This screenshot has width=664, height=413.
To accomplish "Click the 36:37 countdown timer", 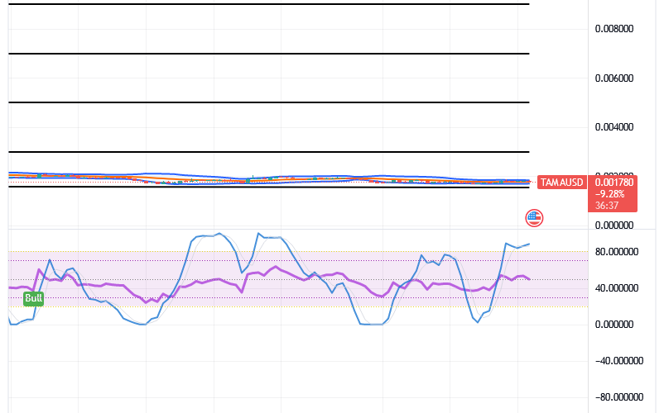I will (x=607, y=206).
